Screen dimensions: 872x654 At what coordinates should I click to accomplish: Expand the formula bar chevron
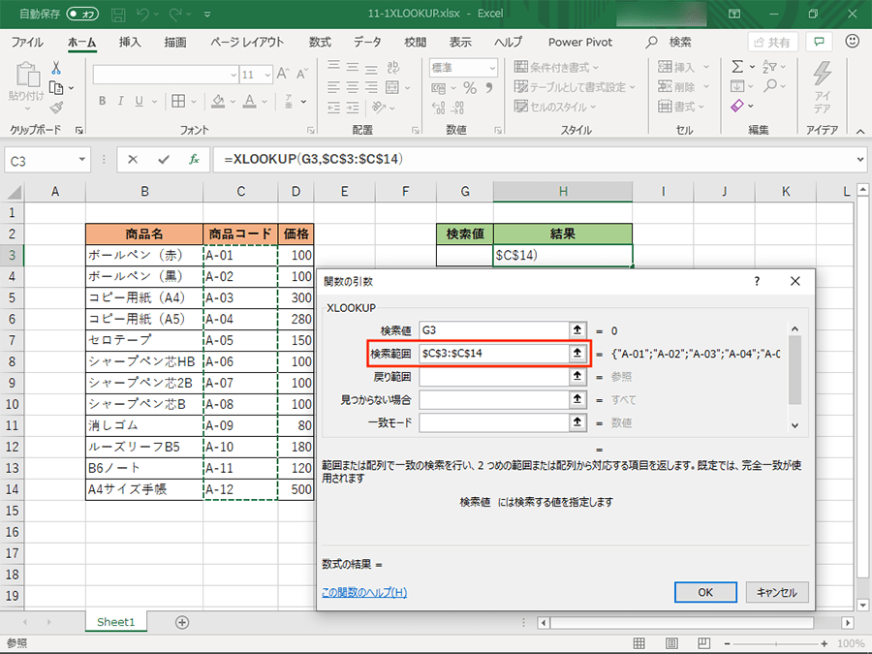pyautogui.click(x=860, y=160)
